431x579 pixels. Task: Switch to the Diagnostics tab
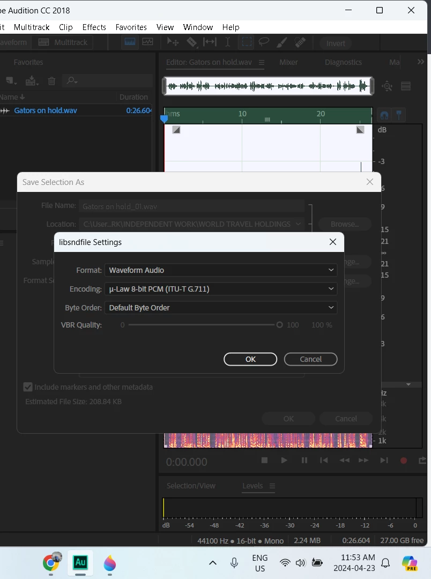point(343,62)
